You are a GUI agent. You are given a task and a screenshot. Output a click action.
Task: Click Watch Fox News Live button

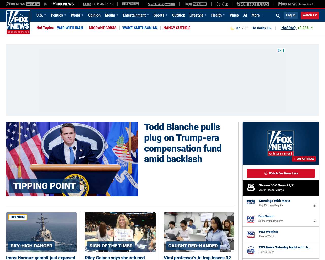(281, 173)
